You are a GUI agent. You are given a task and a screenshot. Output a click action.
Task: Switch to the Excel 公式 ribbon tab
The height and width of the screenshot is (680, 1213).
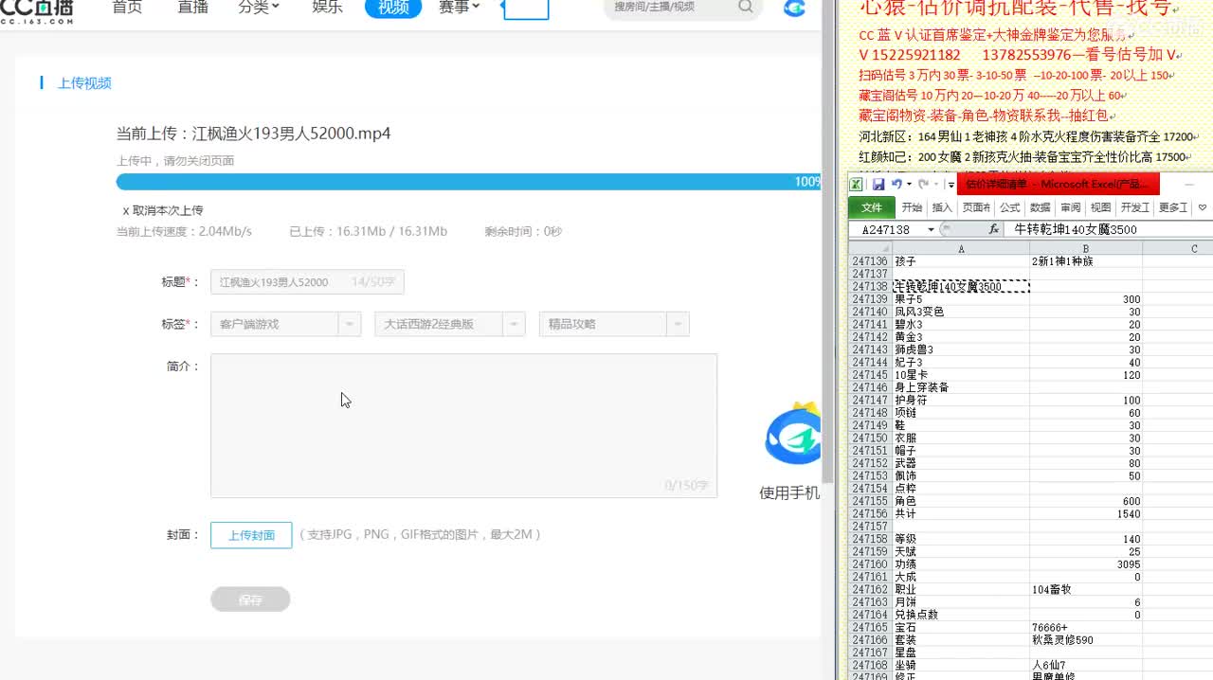point(1010,207)
